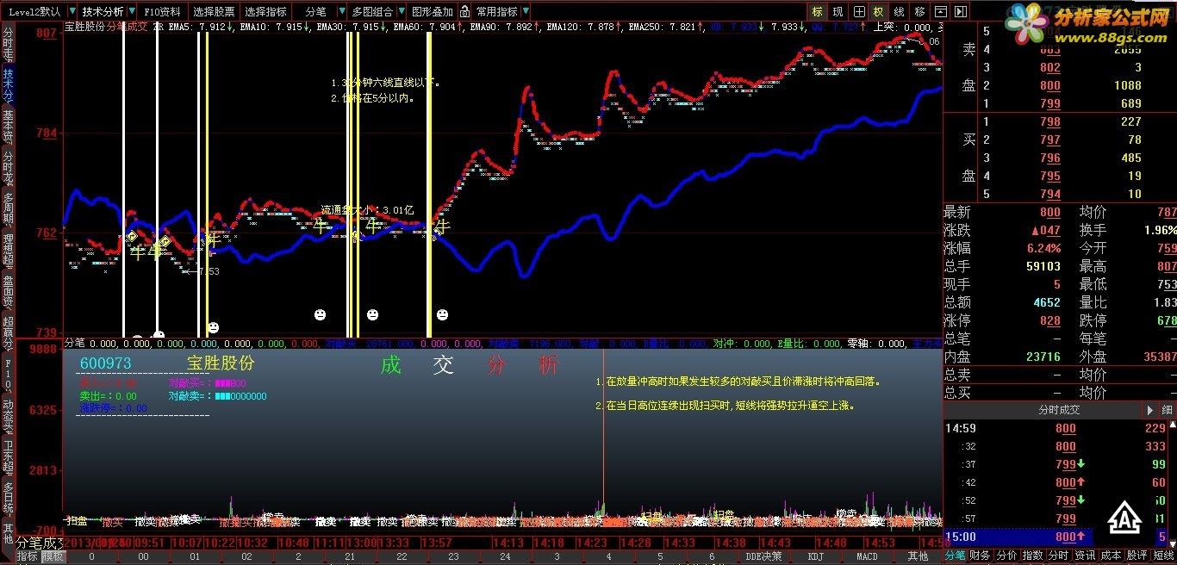
Task: Open F10资料 toolbar item
Action: click(162, 12)
